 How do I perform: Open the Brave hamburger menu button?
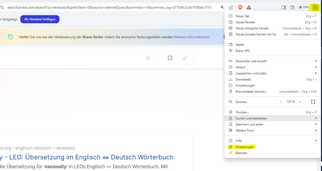315,7
